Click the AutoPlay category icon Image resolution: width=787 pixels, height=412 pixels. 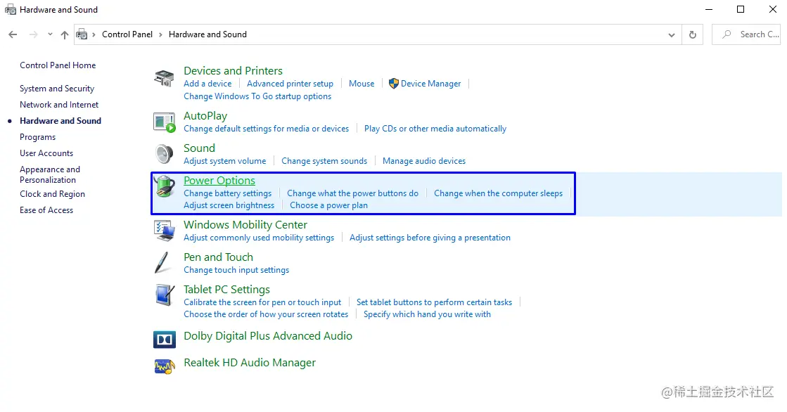click(x=164, y=122)
